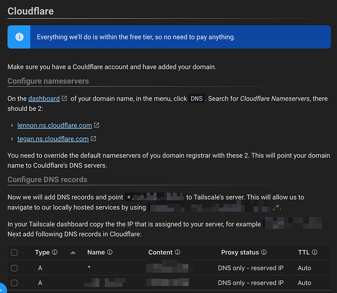Open the tegan.ns.cloudflare.com link
337x293 pixels.
pos(53,139)
